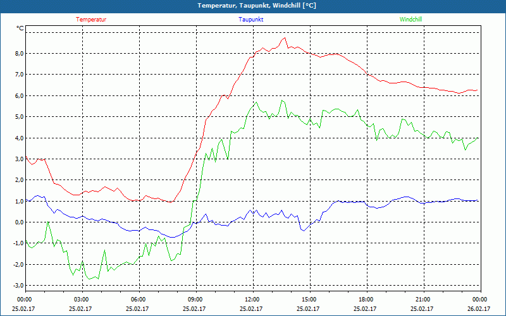The height and width of the screenshot is (316, 506).
Task: Click the 12:00 time axis label
Action: (x=252, y=300)
